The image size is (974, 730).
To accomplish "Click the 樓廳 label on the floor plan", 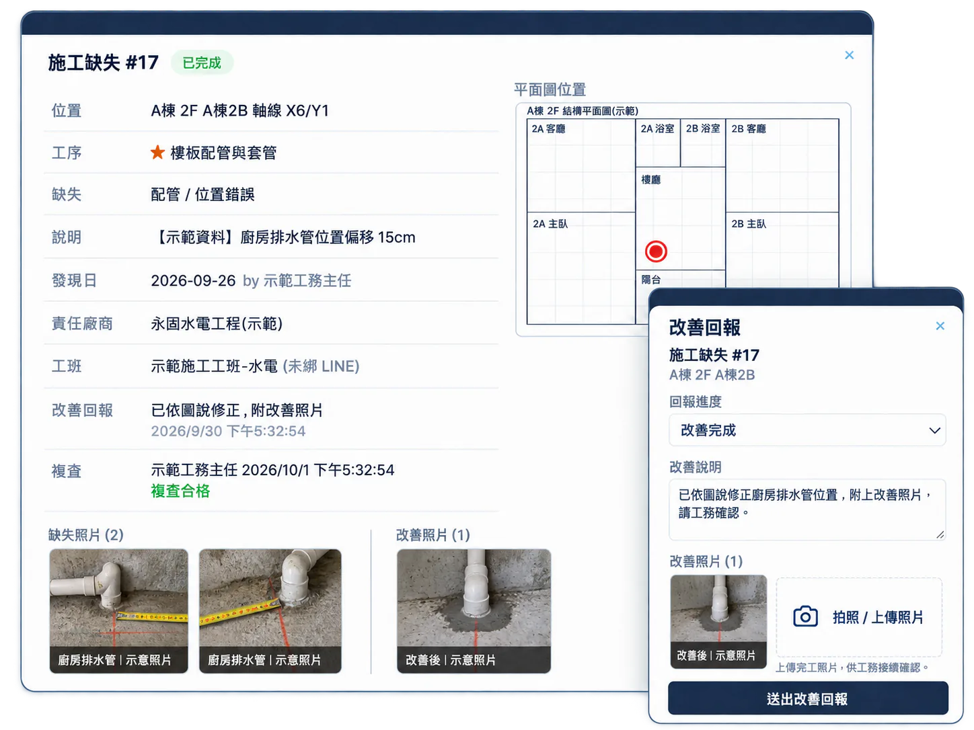I will 651,179.
